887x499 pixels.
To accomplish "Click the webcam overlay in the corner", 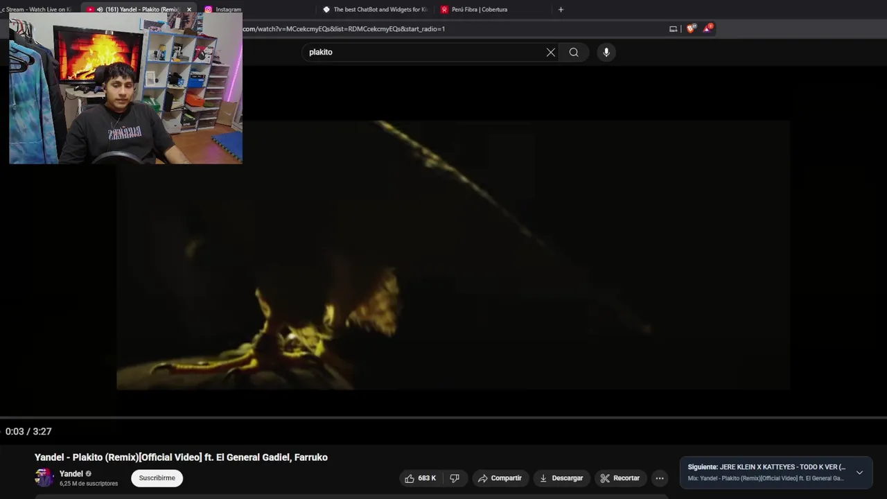I will (x=125, y=88).
